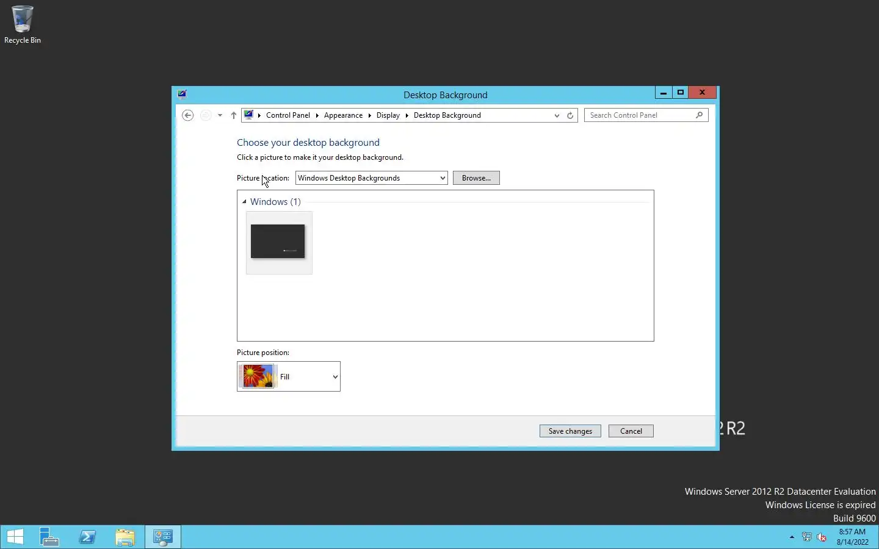Click the 'Windows (1)' group label

point(275,202)
